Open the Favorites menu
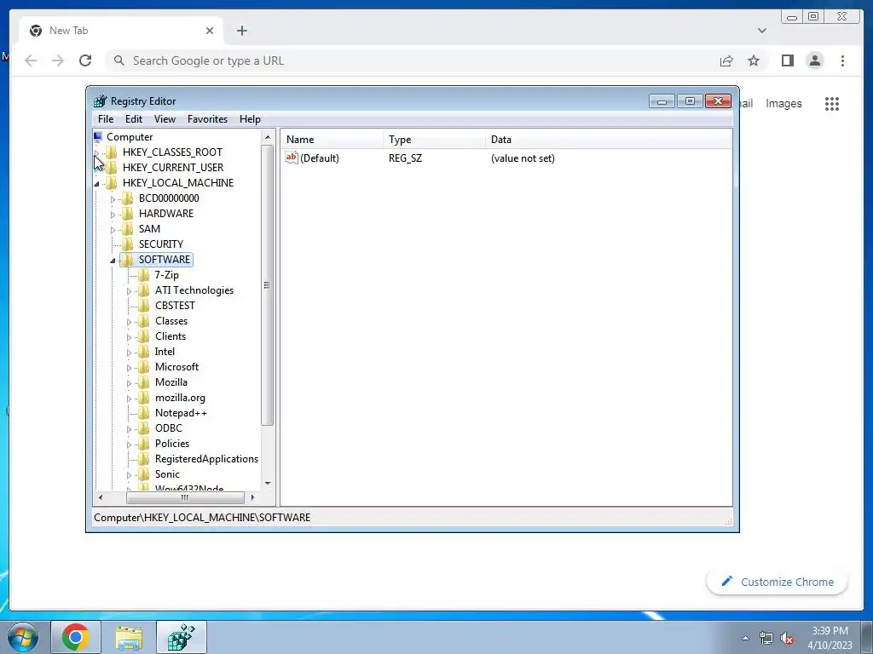Viewport: 873px width, 654px height. point(207,119)
